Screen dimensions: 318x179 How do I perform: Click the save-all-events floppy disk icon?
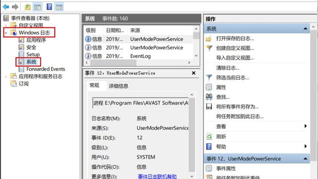pyautogui.click(x=209, y=106)
